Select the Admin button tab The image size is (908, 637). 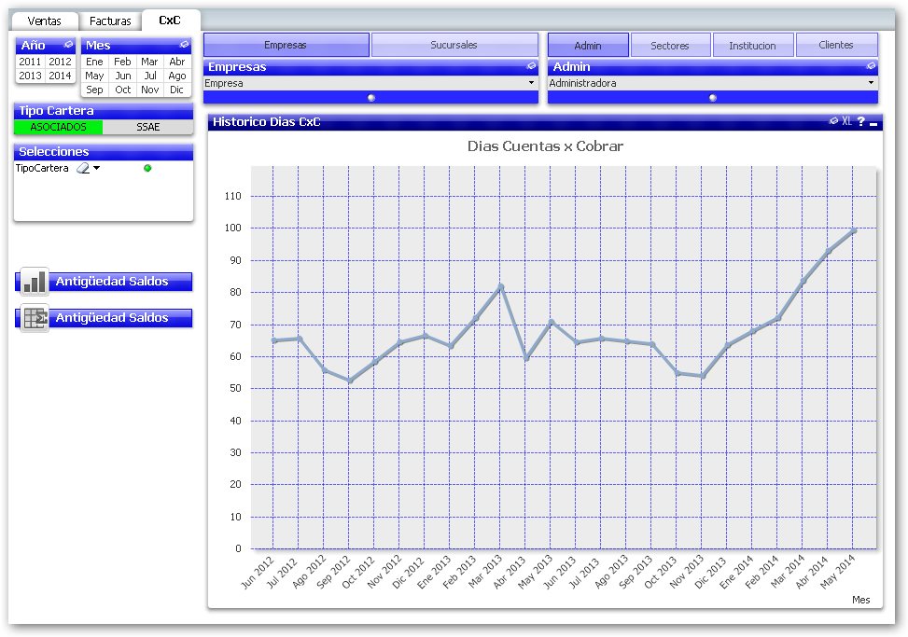(x=588, y=45)
